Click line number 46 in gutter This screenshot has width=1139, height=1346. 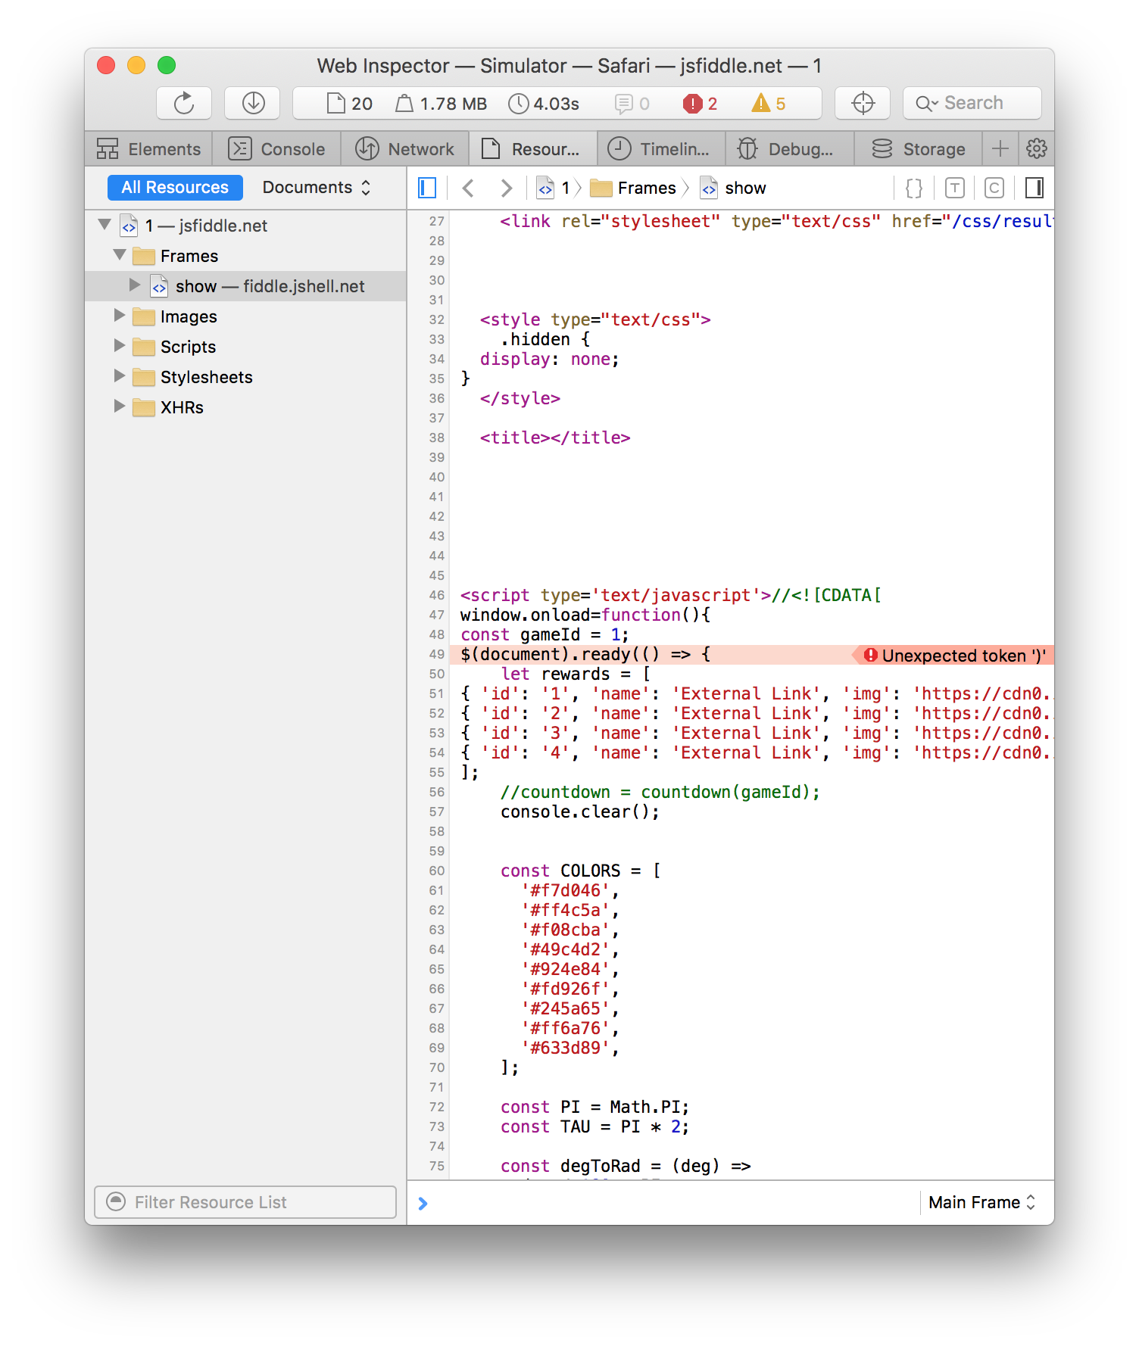pyautogui.click(x=437, y=595)
